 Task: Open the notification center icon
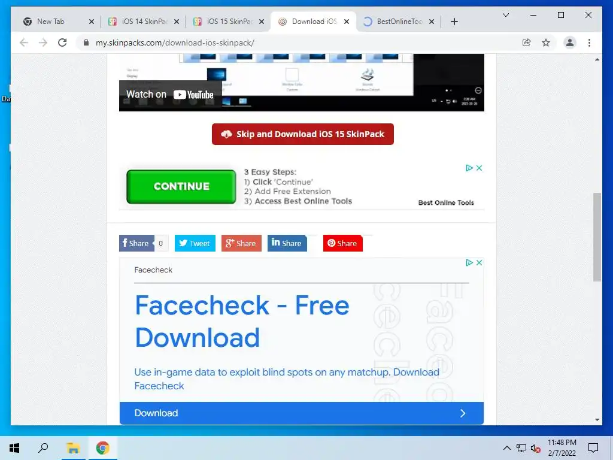pos(593,448)
